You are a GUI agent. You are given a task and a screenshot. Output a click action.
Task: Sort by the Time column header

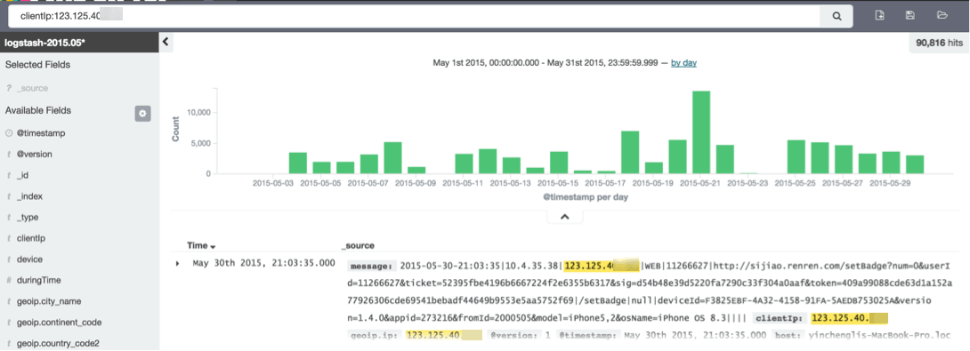tap(202, 245)
